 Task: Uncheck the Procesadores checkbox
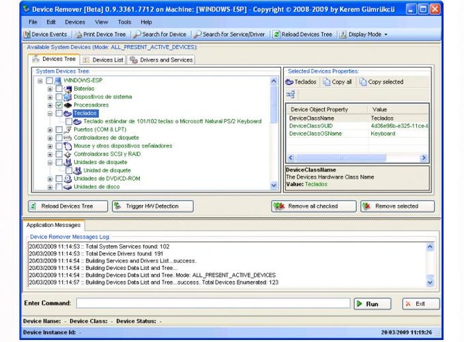click(x=59, y=105)
